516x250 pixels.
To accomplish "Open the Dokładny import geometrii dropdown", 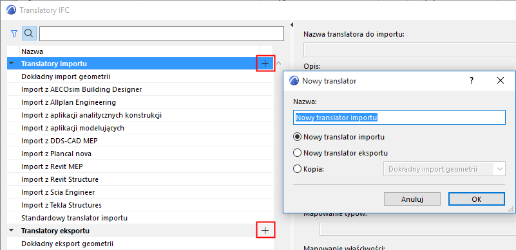I will pyautogui.click(x=444, y=169).
